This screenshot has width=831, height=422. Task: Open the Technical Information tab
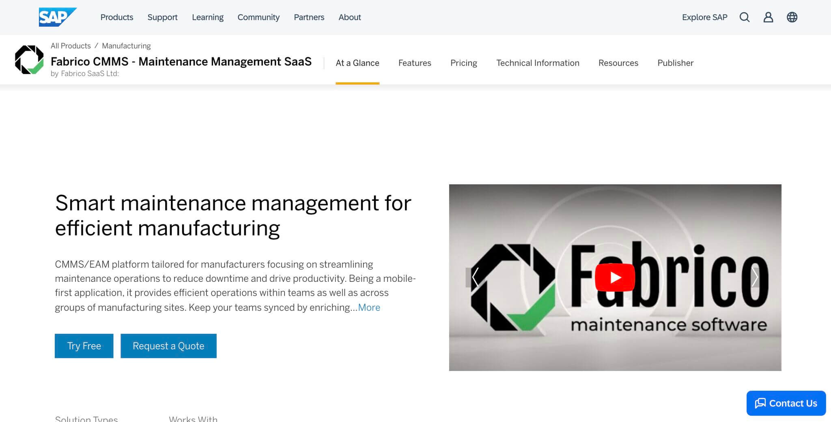click(538, 63)
